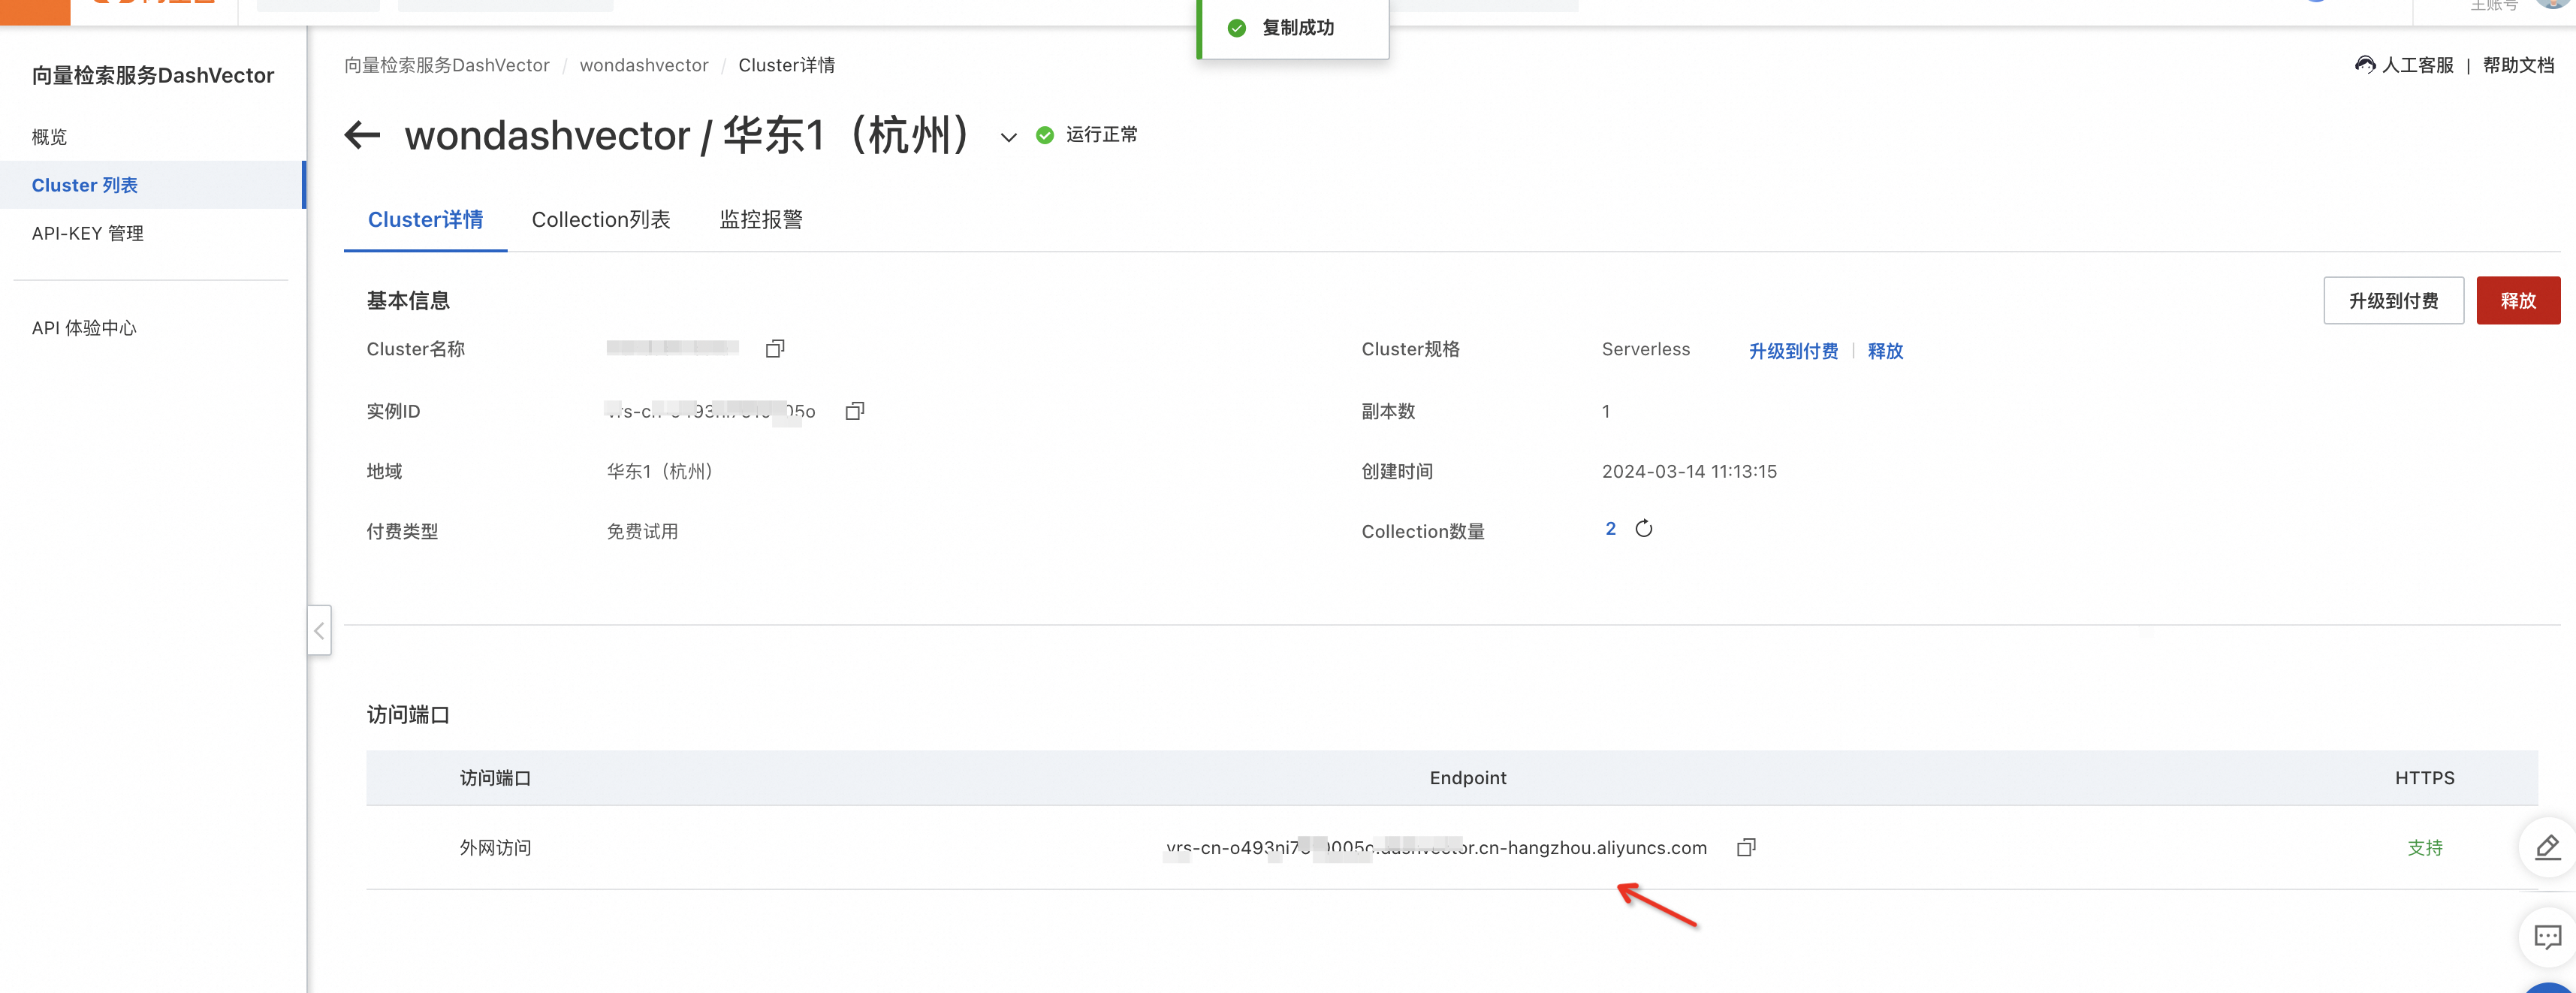2576x993 pixels.
Task: Collapse the left navigation sidebar
Action: pos(318,631)
